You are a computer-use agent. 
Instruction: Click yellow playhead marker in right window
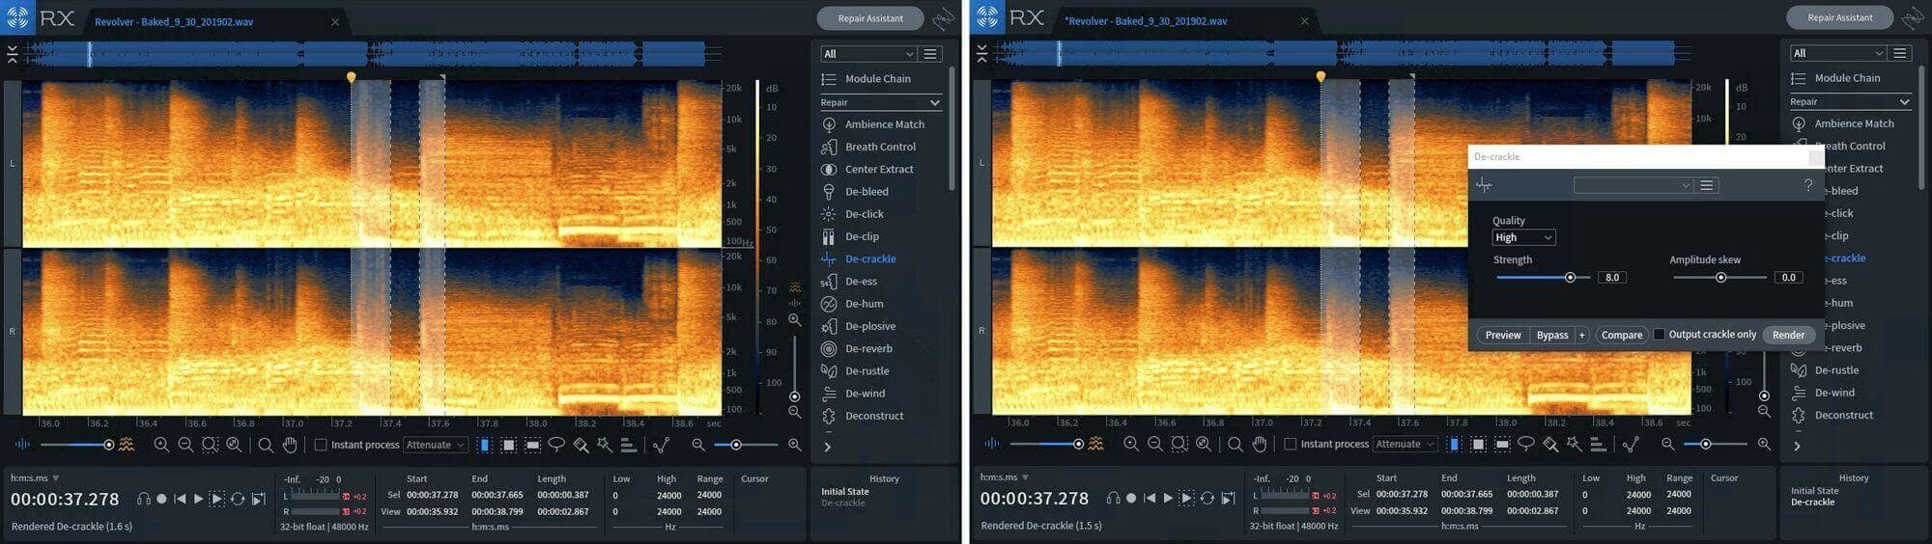click(x=1321, y=76)
